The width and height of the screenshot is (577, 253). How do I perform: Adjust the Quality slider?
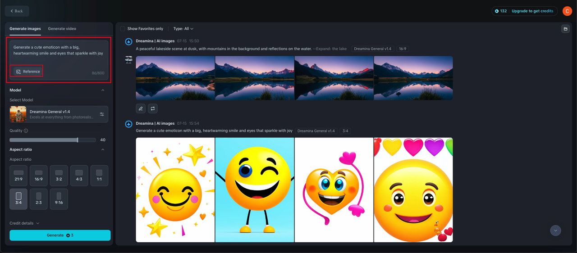[53, 140]
